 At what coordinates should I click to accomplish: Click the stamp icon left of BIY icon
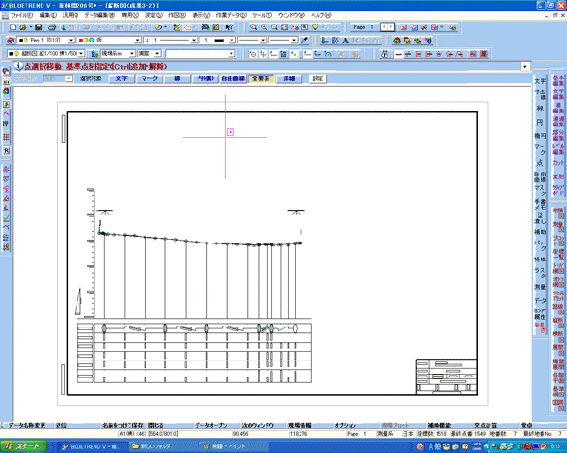click(325, 41)
